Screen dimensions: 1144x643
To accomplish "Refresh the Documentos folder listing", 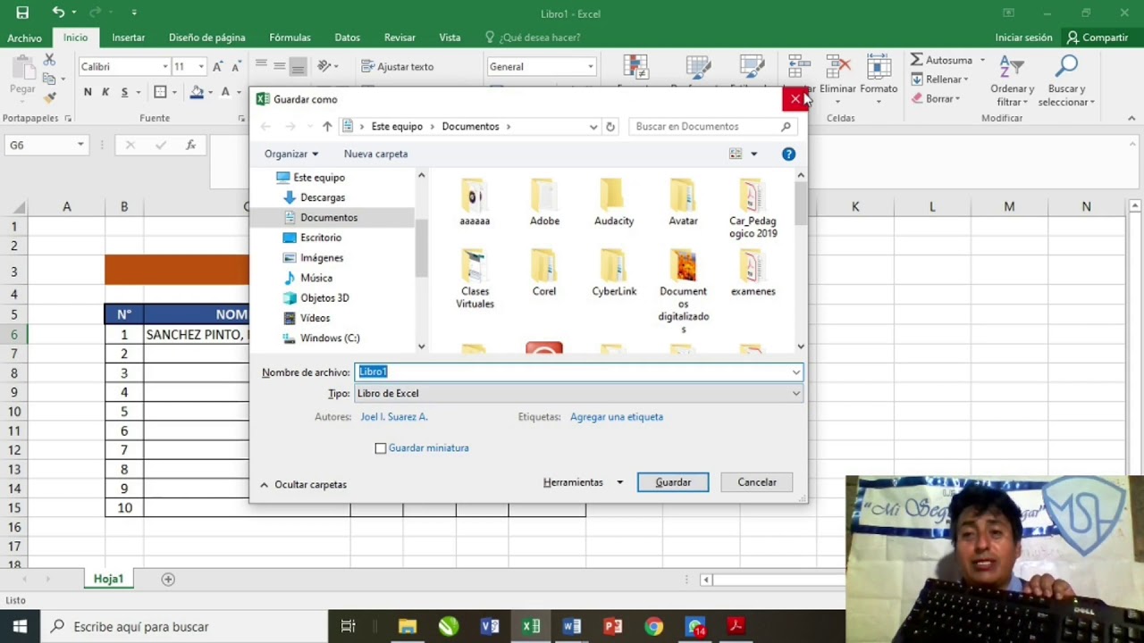I will (x=610, y=127).
